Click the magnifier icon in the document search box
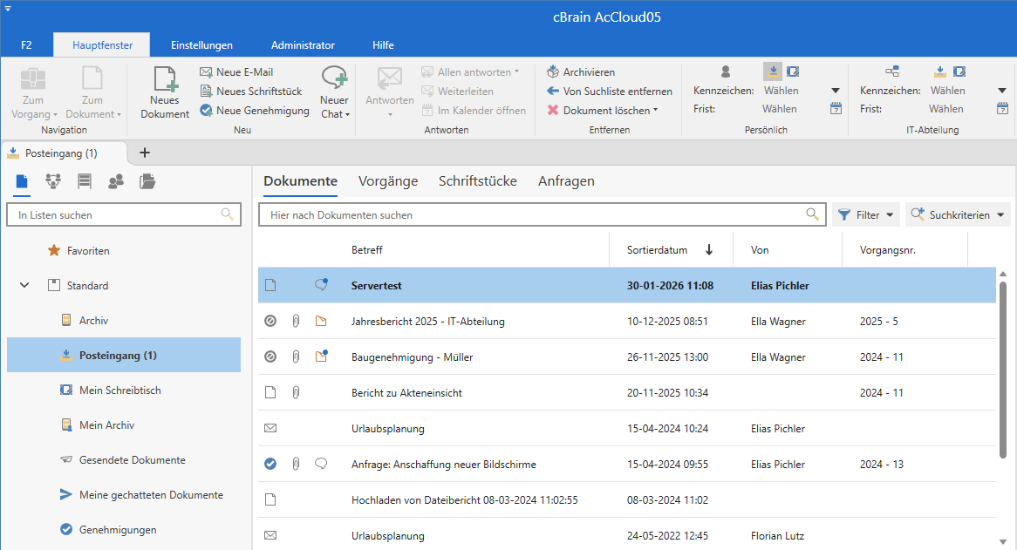 coord(812,214)
